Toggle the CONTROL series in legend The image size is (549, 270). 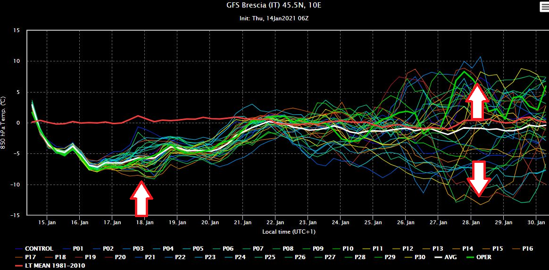click(33, 249)
